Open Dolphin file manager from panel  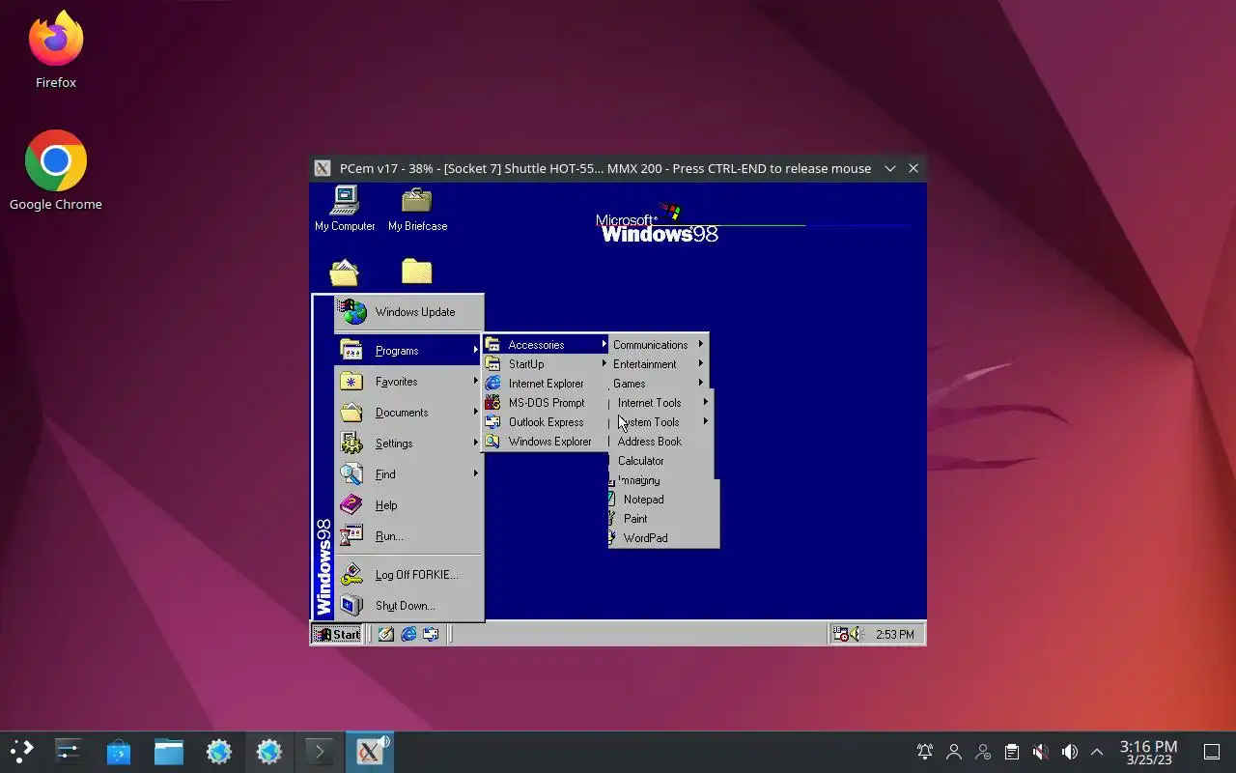pyautogui.click(x=169, y=752)
